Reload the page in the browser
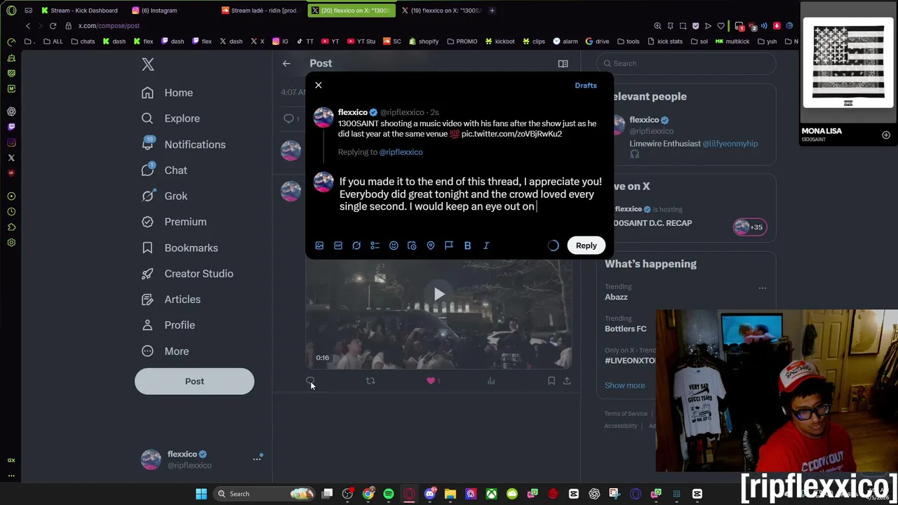Viewport: 898px width, 505px height. [x=53, y=26]
